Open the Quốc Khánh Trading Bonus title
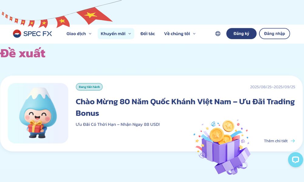 click(x=185, y=107)
